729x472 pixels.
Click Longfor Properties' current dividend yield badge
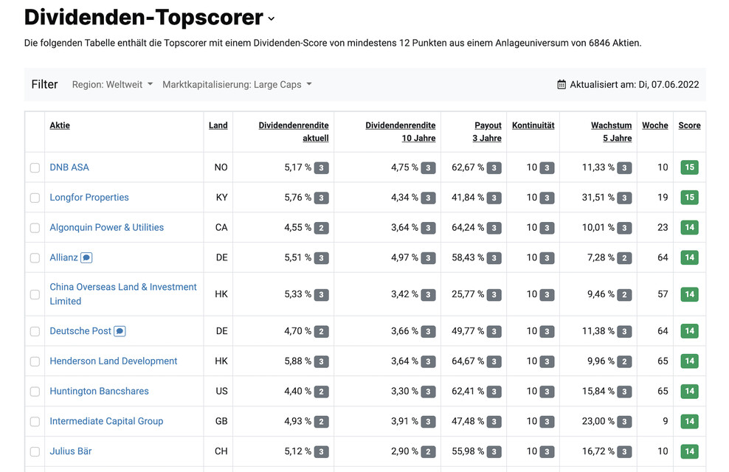321,198
